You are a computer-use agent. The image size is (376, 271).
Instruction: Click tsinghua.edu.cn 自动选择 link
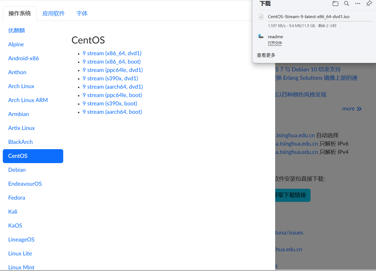click(295, 135)
